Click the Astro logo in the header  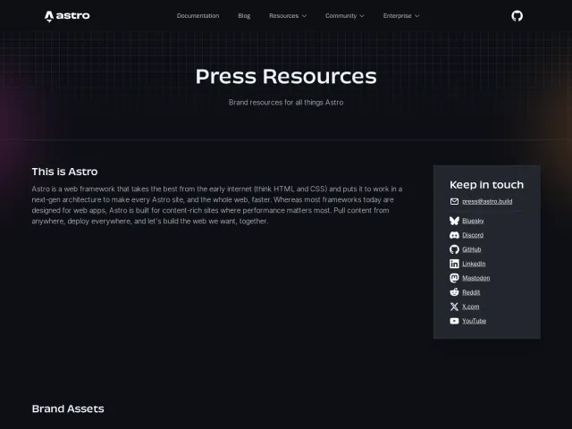point(67,16)
